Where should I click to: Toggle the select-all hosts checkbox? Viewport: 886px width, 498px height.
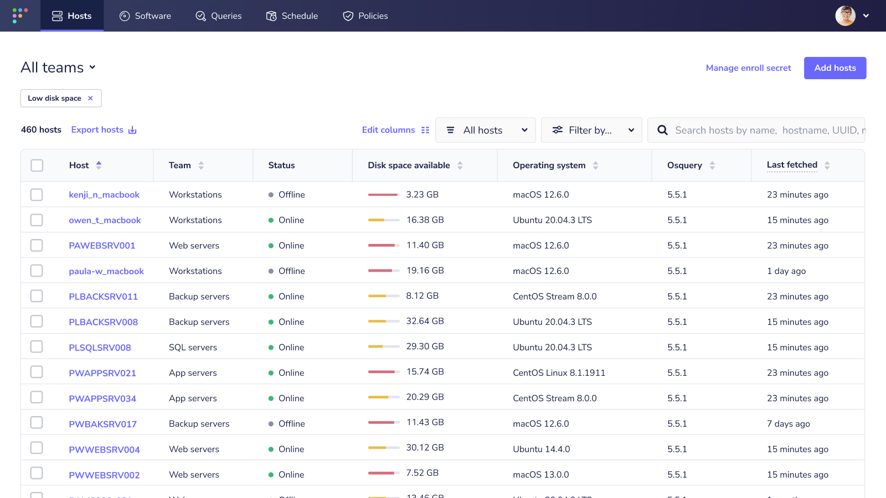37,165
